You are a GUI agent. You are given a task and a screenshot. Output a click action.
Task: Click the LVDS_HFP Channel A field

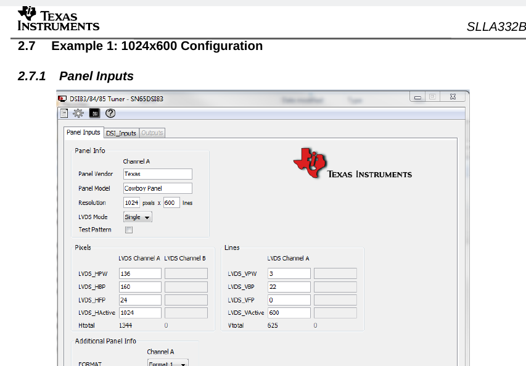click(140, 300)
